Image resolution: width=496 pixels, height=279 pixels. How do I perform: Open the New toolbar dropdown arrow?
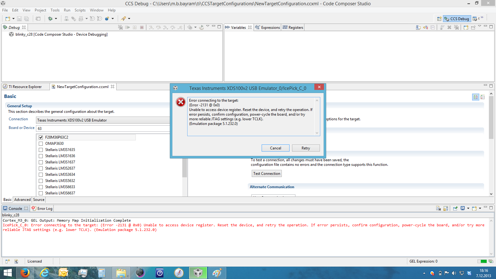[x=13, y=19]
